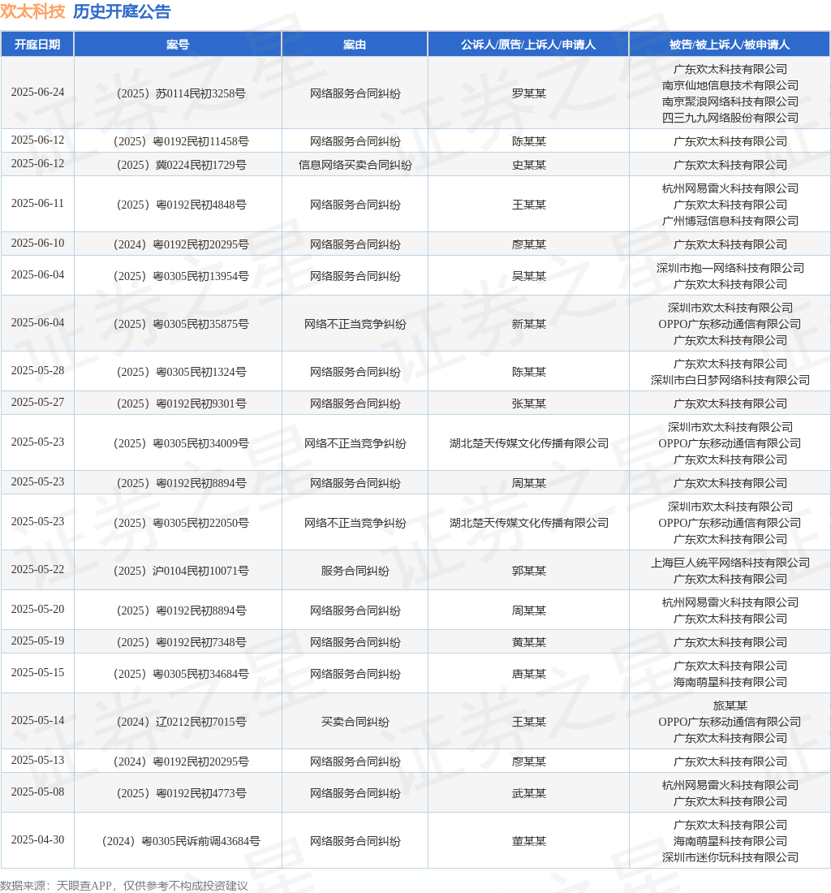Click the date cell 2025-05-08
The height and width of the screenshot is (893, 831).
click(37, 792)
